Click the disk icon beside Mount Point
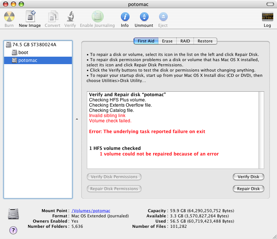The width and height of the screenshot is (277, 239). (13, 214)
